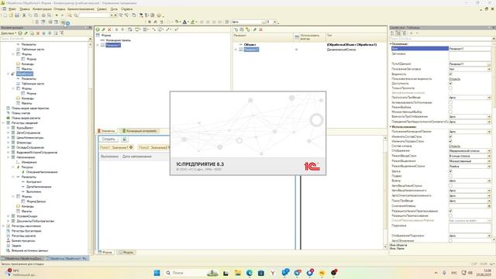The width and height of the screenshot is (496, 279).
Task: Click the Open file toolbar icon
Action: [x=11, y=15]
